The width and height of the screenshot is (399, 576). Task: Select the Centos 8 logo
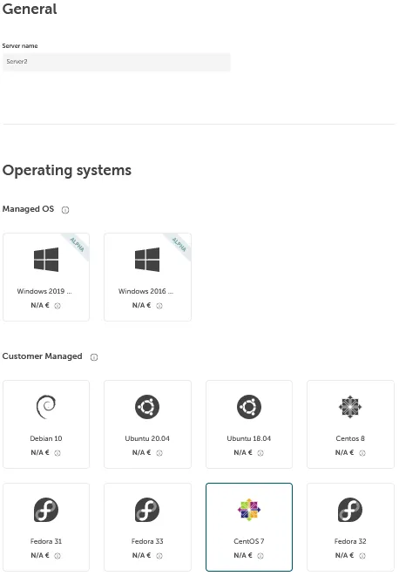pos(350,407)
